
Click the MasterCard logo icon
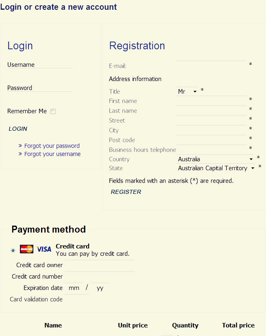26,249
